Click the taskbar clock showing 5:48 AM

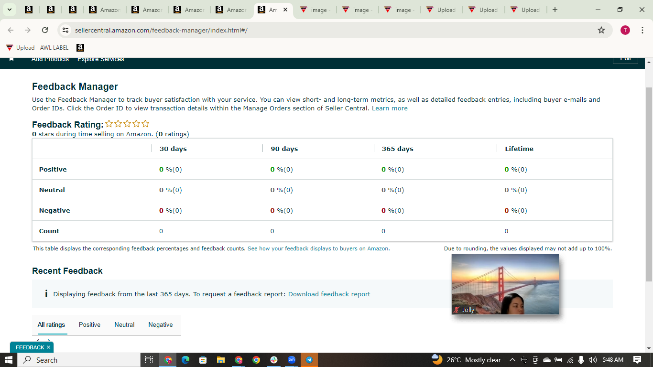tap(613, 360)
